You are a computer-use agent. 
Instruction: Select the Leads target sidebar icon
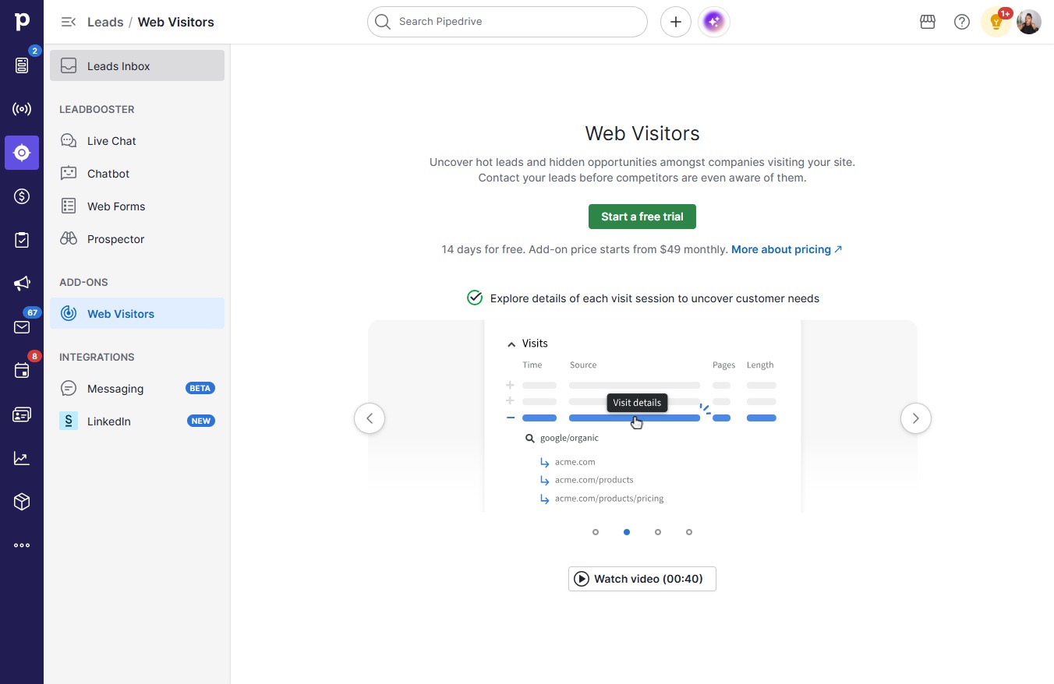click(22, 153)
